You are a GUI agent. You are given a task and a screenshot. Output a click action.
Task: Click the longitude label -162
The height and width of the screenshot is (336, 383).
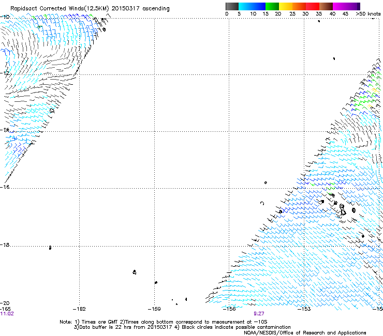[x=79, y=309]
